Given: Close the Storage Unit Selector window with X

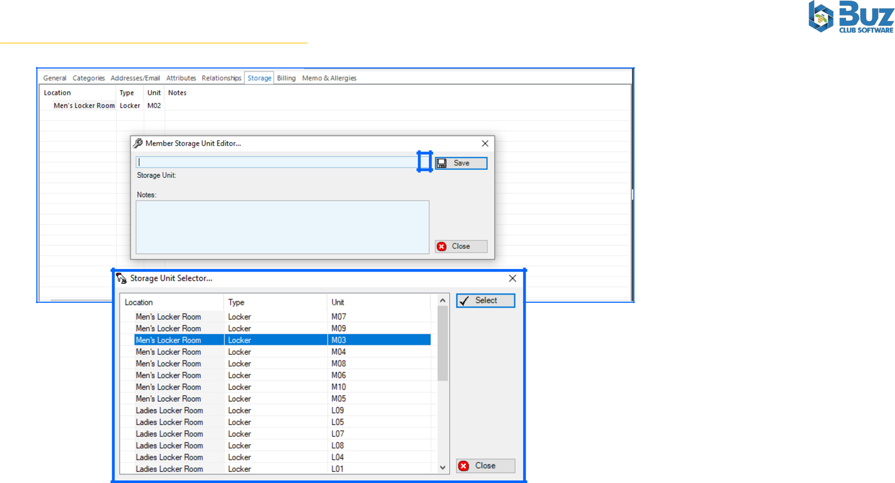Looking at the screenshot, I should (512, 278).
